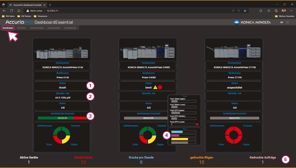Open a new browser tab with plus icon

coord(50,5)
